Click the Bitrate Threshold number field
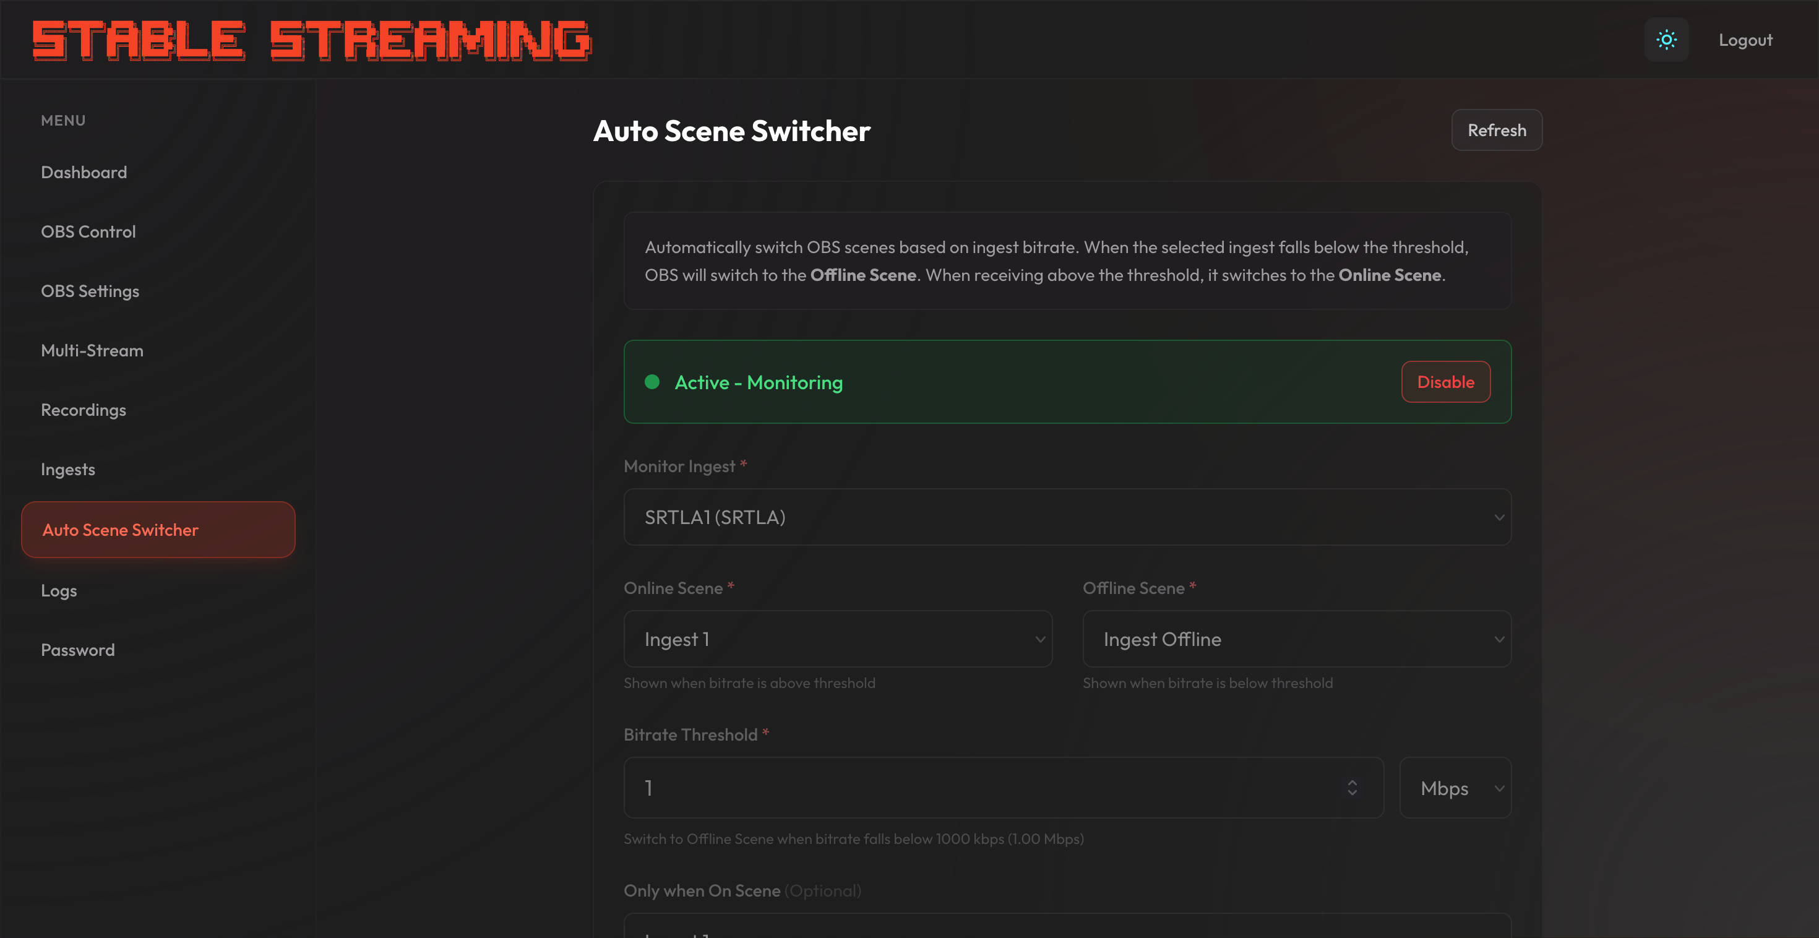 pos(1003,788)
